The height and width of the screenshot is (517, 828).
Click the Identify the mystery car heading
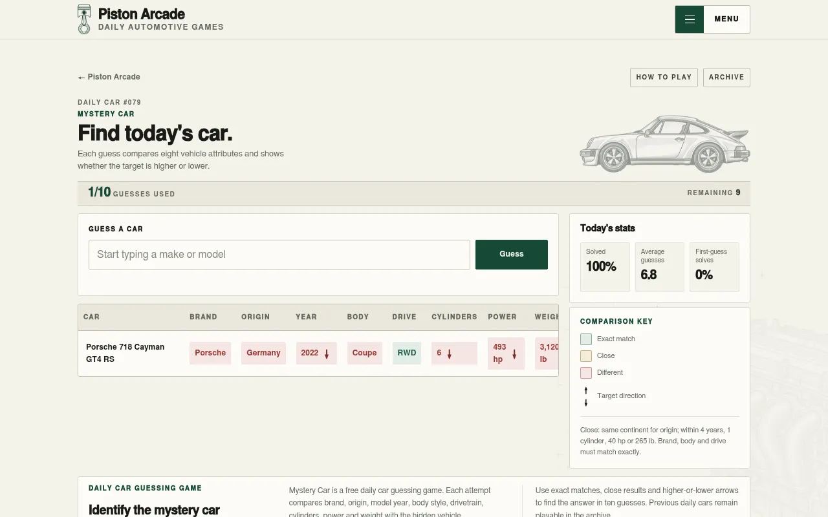(x=154, y=510)
